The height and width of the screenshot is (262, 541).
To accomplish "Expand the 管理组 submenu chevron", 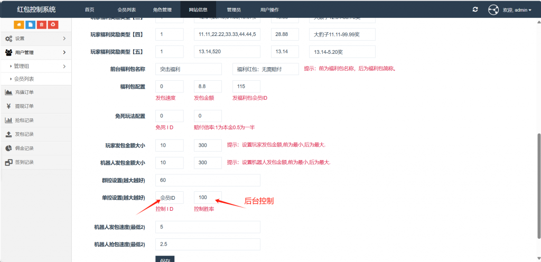I will click(x=64, y=66).
